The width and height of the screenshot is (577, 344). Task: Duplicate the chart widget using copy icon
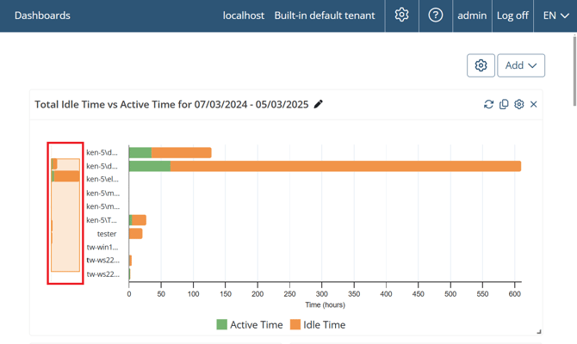(504, 104)
